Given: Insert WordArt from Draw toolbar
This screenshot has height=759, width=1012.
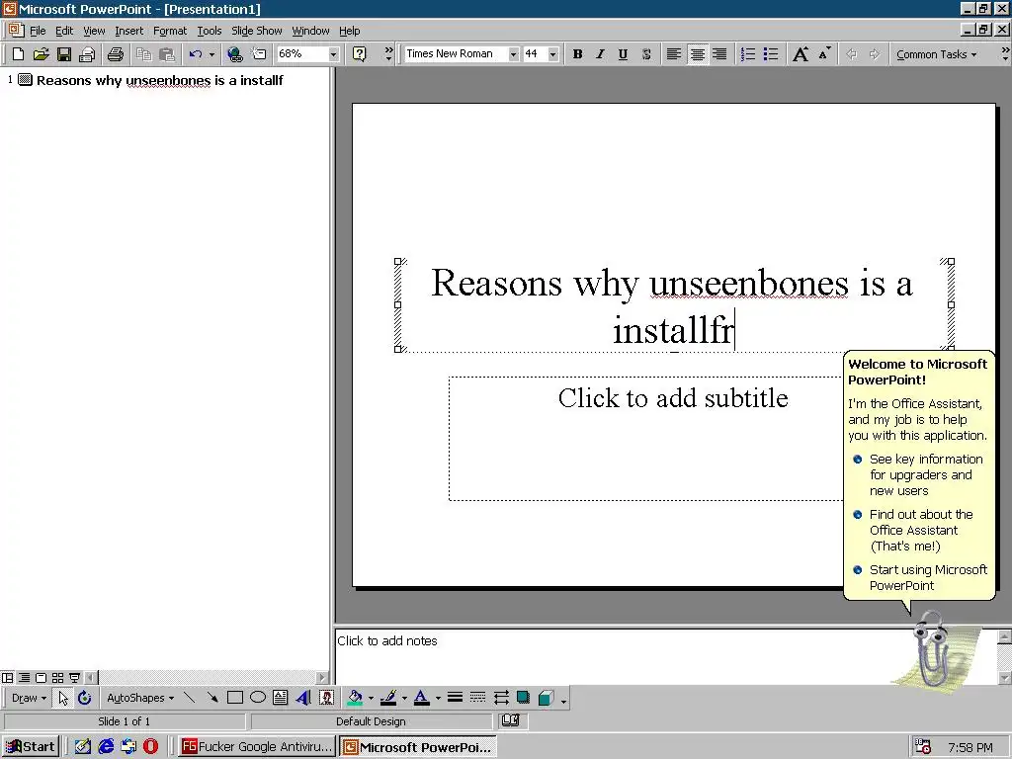Looking at the screenshot, I should 303,698.
